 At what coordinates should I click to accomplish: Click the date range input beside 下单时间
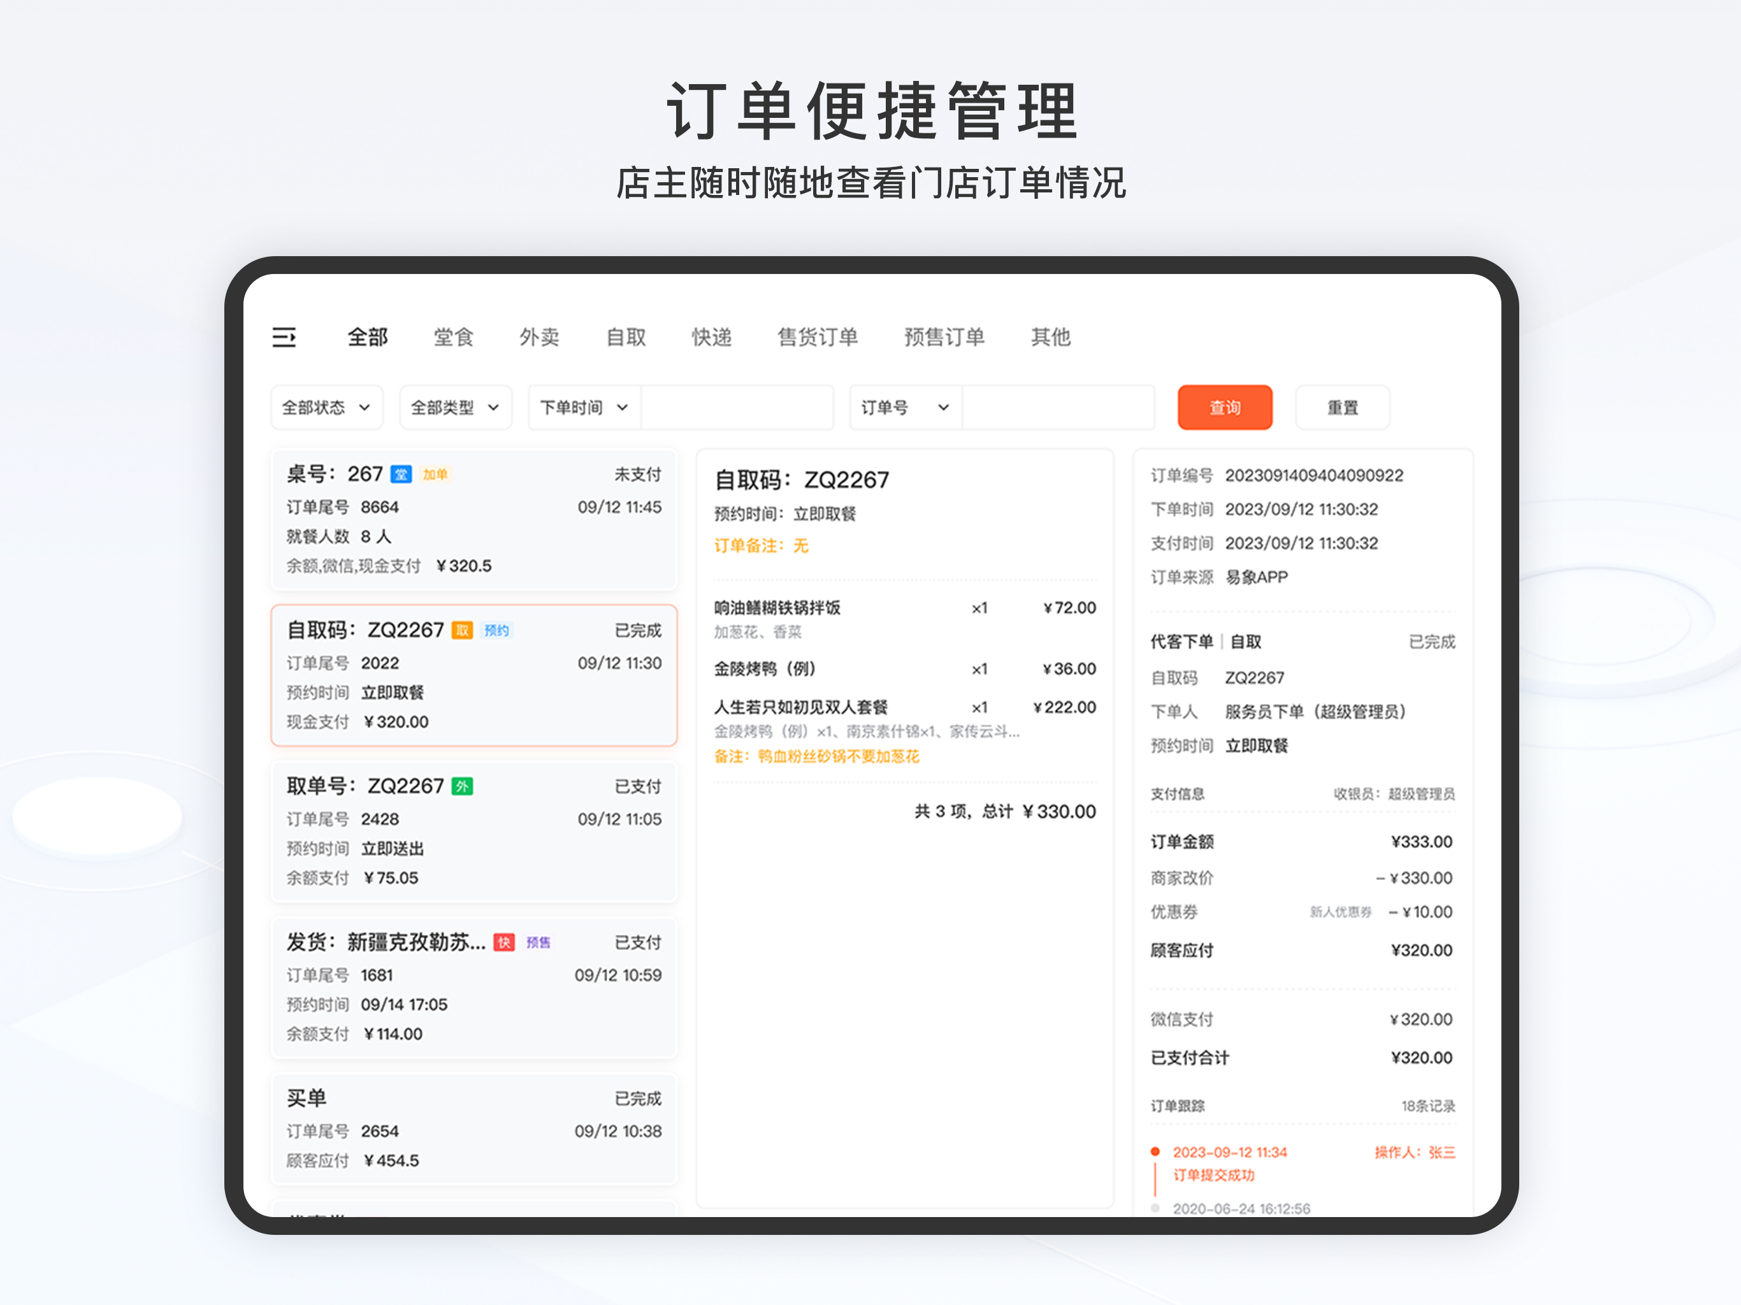point(737,408)
